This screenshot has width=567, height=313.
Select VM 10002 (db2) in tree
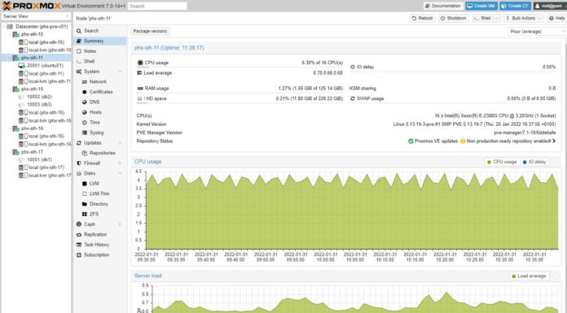tap(39, 97)
